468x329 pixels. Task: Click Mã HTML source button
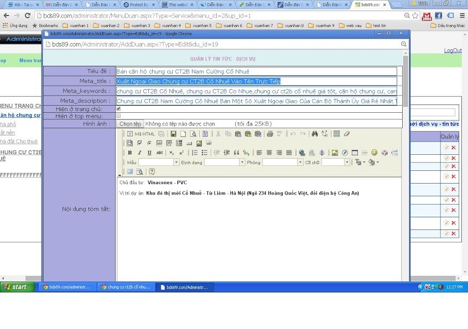click(142, 134)
